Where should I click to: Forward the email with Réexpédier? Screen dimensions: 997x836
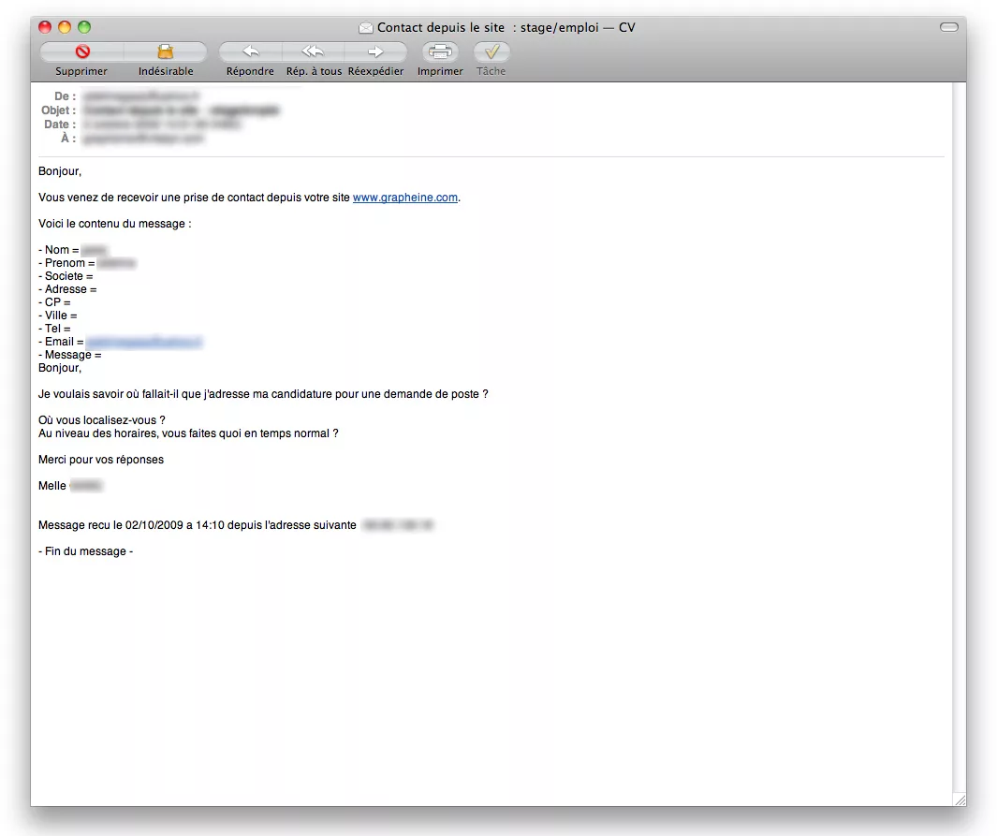(x=375, y=52)
